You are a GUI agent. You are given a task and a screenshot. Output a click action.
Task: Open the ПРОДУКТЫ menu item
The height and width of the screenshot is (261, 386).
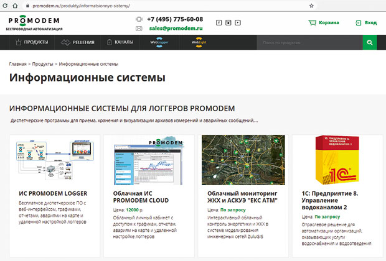pyautogui.click(x=32, y=42)
